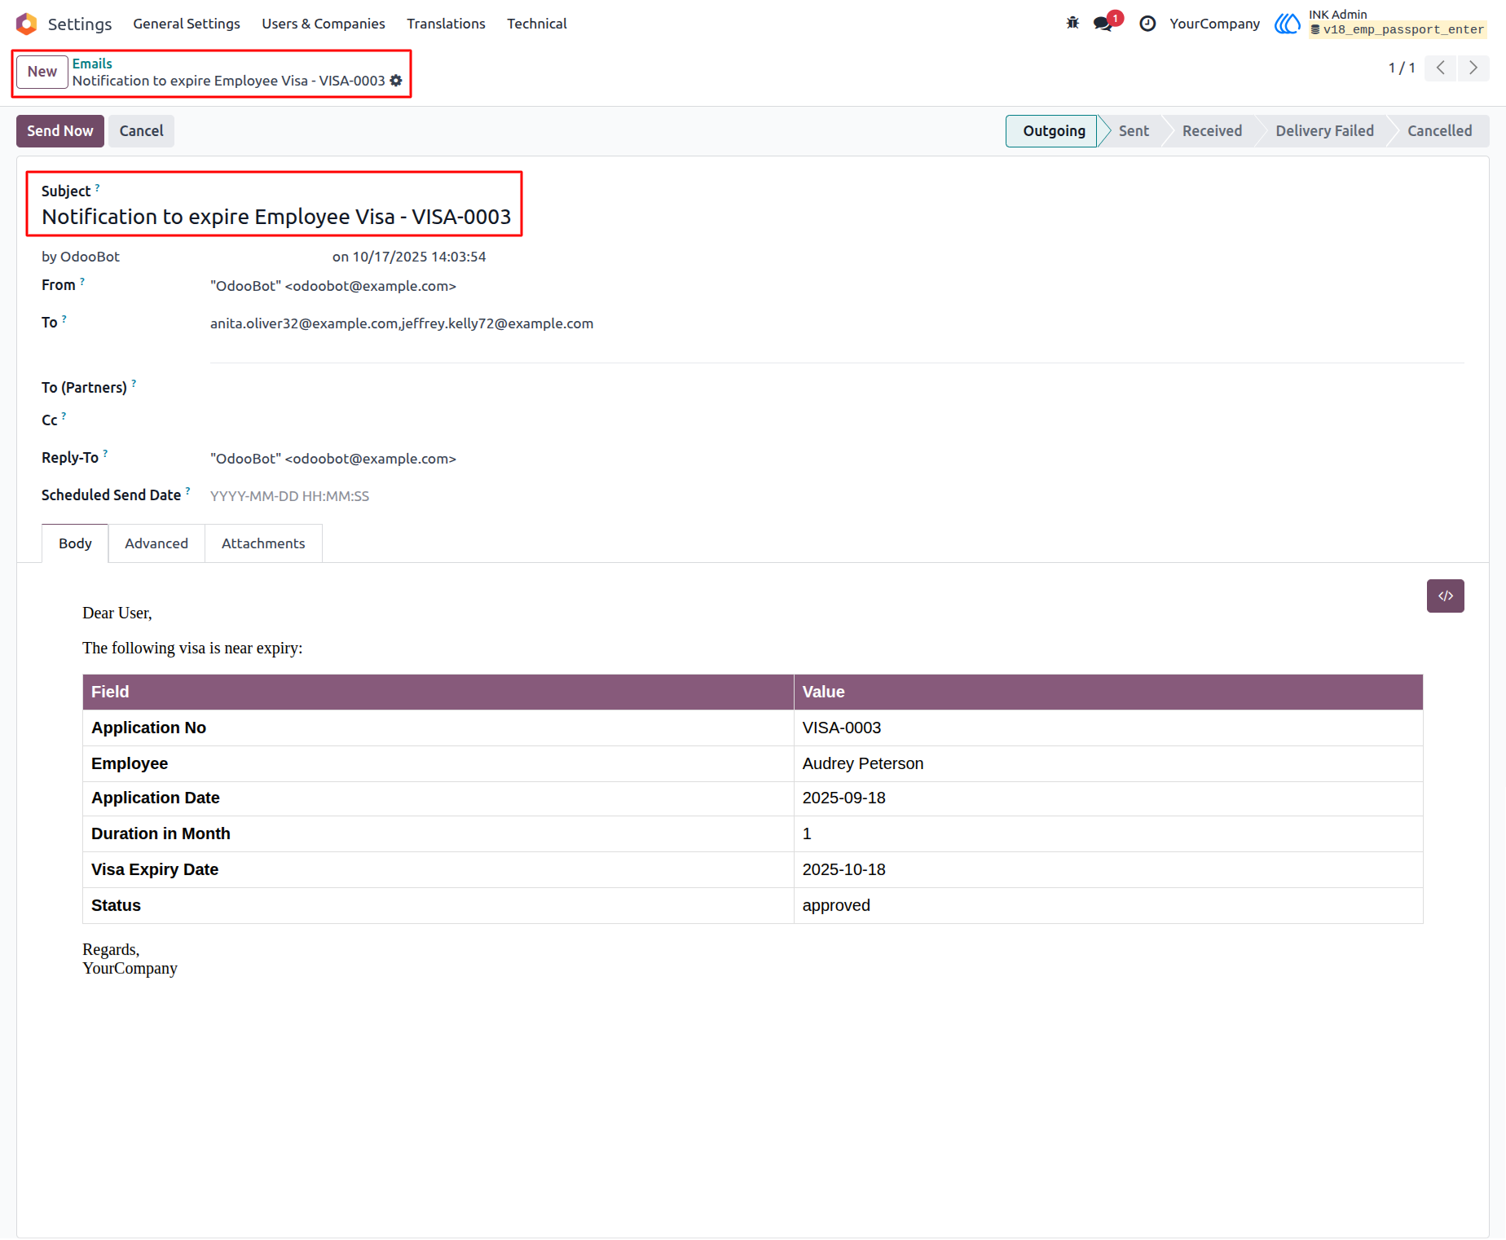Select the Sent status stage
Screen dimensions: 1506x1240
(x=1134, y=131)
